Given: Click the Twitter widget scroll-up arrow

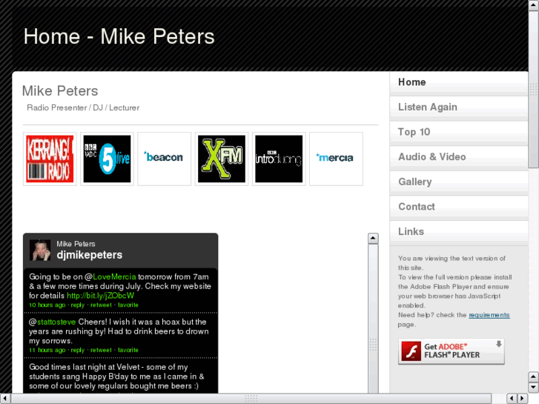Looking at the screenshot, I should [x=373, y=238].
